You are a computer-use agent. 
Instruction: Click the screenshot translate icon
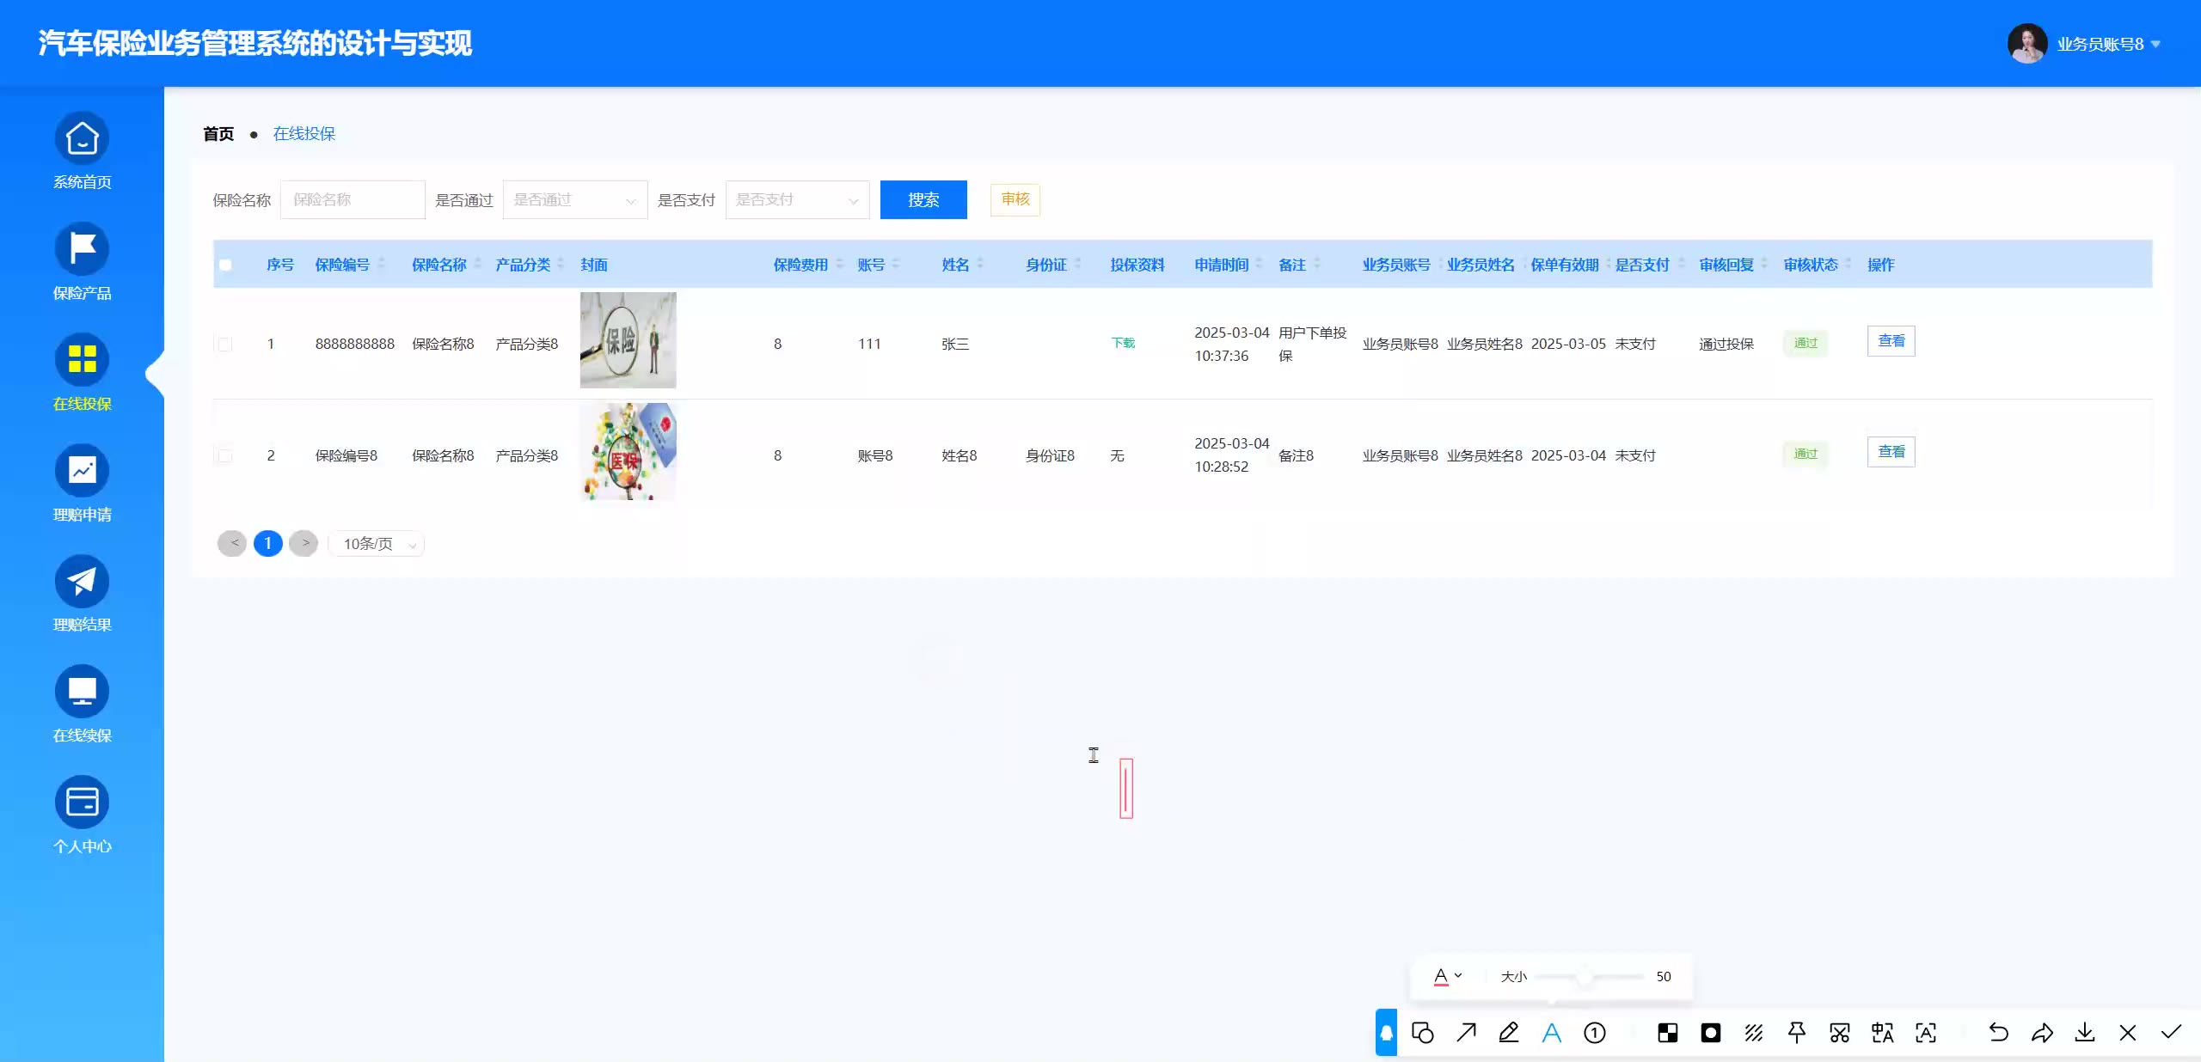click(1883, 1032)
